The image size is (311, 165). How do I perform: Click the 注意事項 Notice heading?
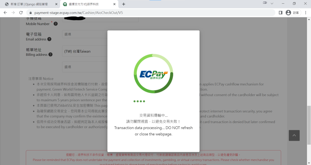click(41, 79)
